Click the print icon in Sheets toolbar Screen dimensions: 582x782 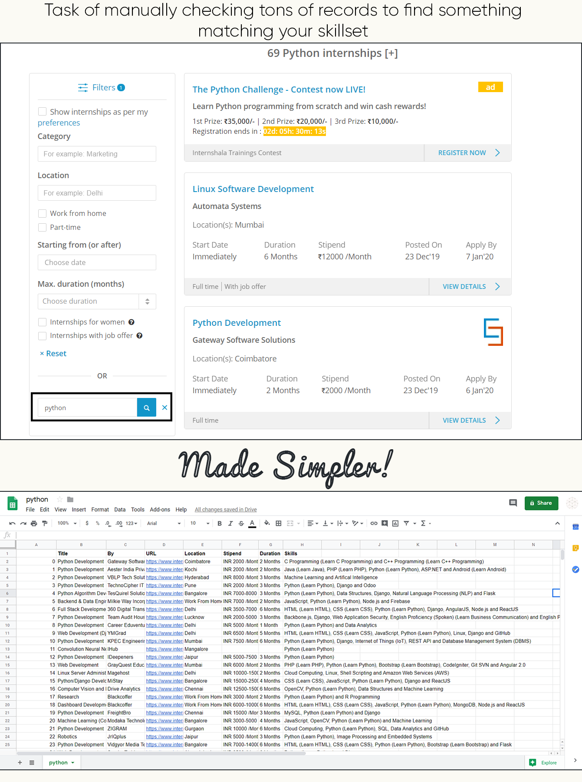click(34, 524)
